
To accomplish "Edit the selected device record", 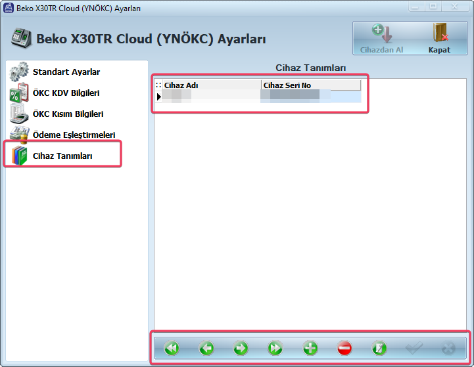I will pyautogui.click(x=379, y=348).
